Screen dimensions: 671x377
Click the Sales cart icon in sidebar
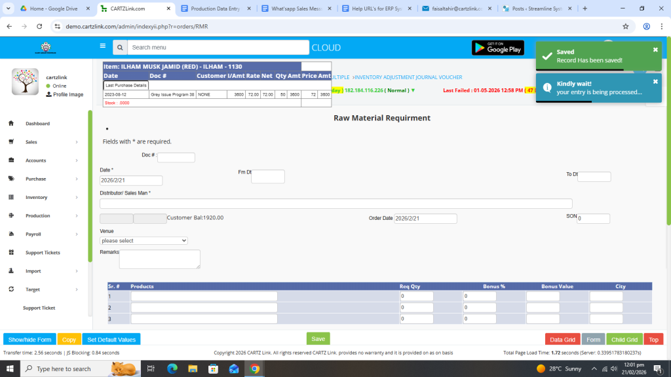11,142
